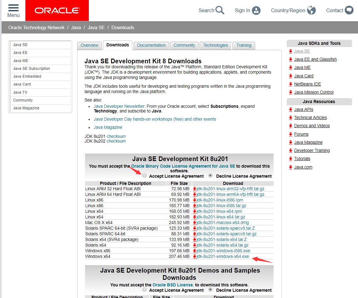This screenshot has width=358, height=298.
Task: Open Java TV in left sidebar
Action: point(41,92)
